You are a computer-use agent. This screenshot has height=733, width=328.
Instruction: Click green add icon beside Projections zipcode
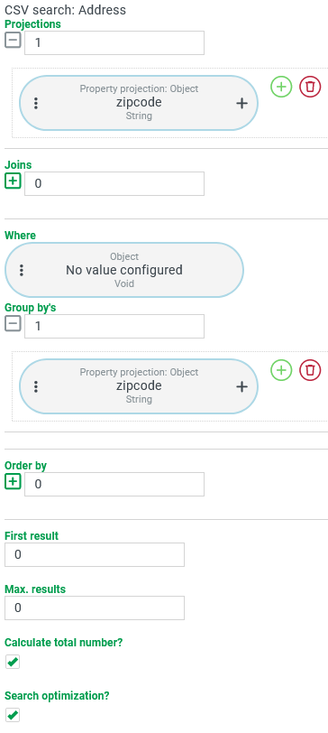click(281, 87)
